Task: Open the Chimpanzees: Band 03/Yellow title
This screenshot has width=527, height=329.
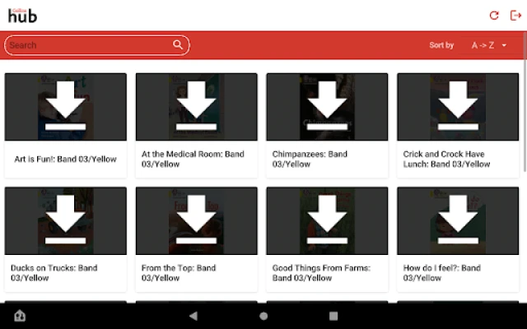Action: pos(311,159)
